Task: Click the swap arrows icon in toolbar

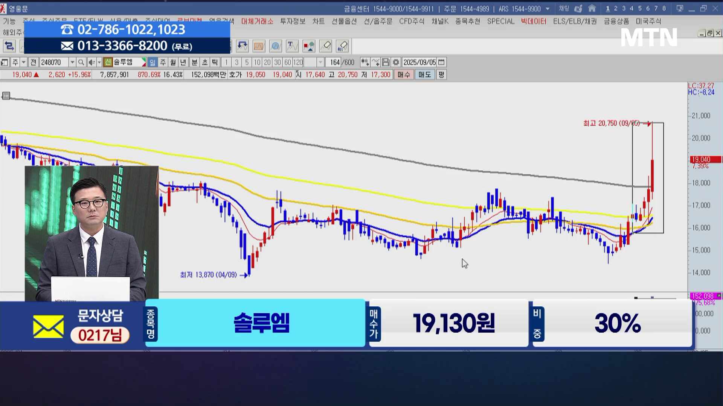Action: pos(9,46)
